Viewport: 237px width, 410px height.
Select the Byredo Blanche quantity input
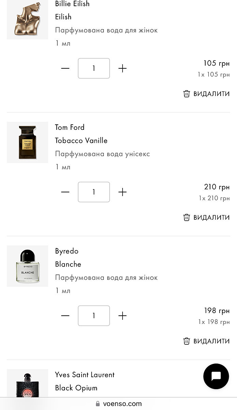click(94, 316)
